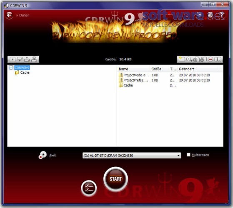Image resolution: width=233 pixels, height=208 pixels.
Task: Click the save project icon
Action: point(27,59)
